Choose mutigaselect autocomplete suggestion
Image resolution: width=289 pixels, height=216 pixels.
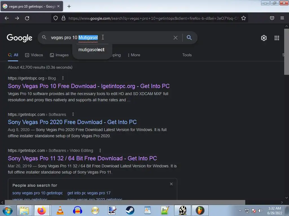[x=91, y=49]
